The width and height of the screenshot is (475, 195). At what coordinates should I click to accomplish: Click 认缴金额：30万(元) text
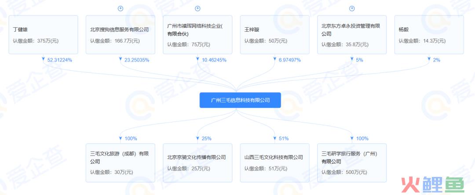coord(111,172)
